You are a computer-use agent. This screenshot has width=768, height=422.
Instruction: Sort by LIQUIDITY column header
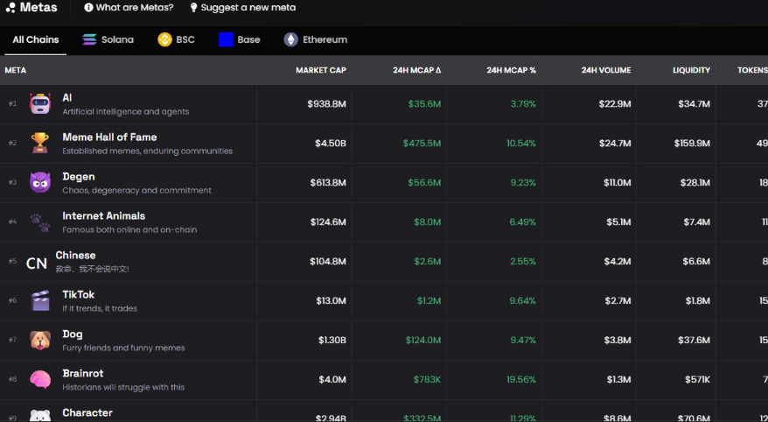(x=691, y=70)
